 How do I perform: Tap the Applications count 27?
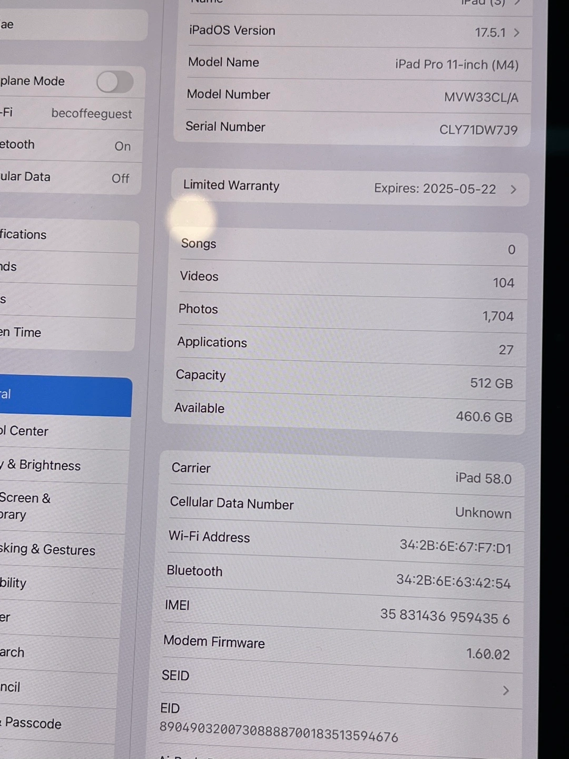pos(506,350)
